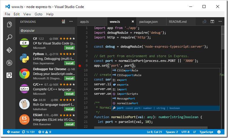Open the Search view in activity bar
The height and width of the screenshot is (138, 228).
coord(9,37)
